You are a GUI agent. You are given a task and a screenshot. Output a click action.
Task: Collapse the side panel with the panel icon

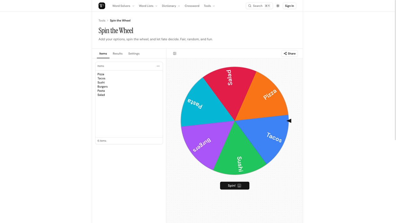[175, 53]
